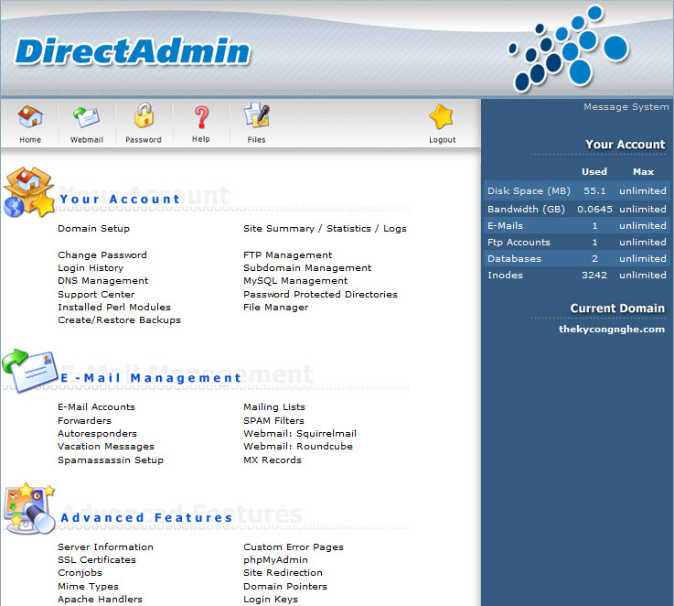Screen dimensions: 674x606
Task: Open Mailing Lists
Action: [x=274, y=406]
